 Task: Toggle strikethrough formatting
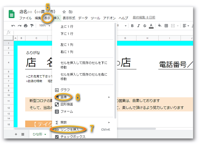pos(145,26)
